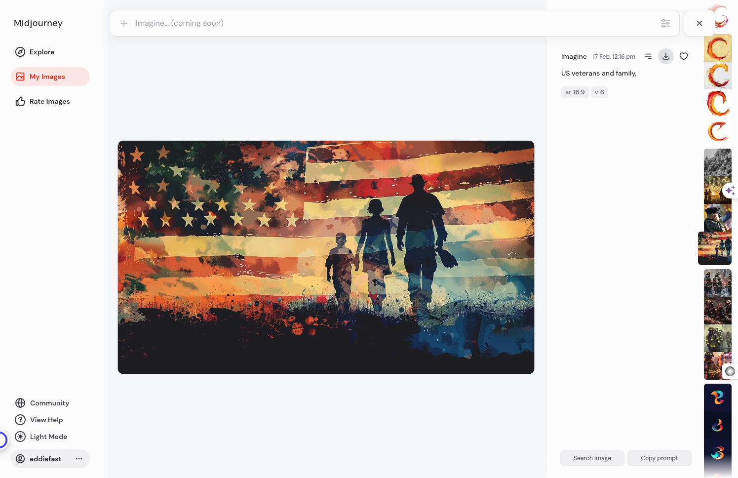Click the main flag and family silhouette image
Screen dimensions: 738x478
click(x=326, y=257)
